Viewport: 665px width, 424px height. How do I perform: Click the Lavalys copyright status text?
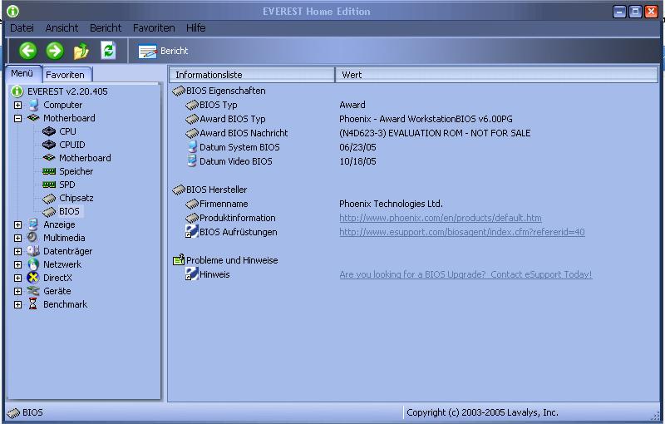pyautogui.click(x=482, y=412)
